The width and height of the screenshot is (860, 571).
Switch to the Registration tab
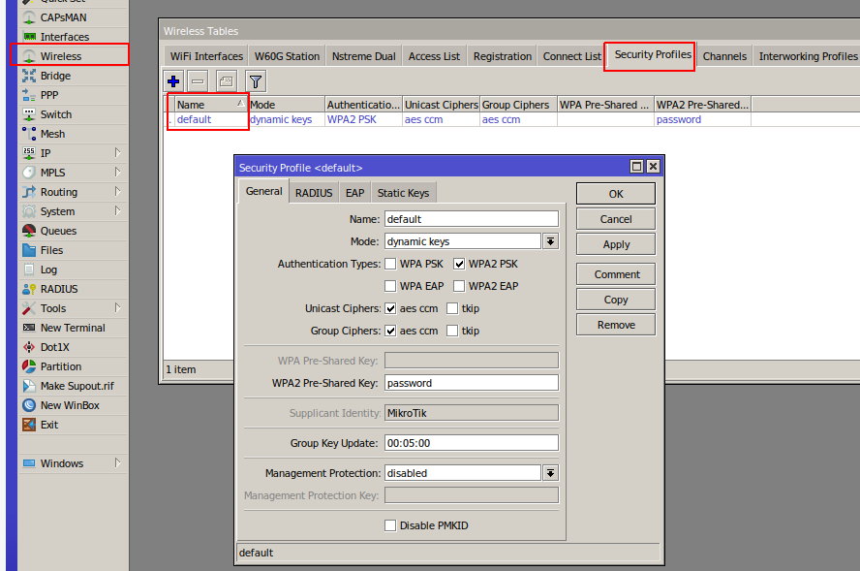(x=502, y=55)
